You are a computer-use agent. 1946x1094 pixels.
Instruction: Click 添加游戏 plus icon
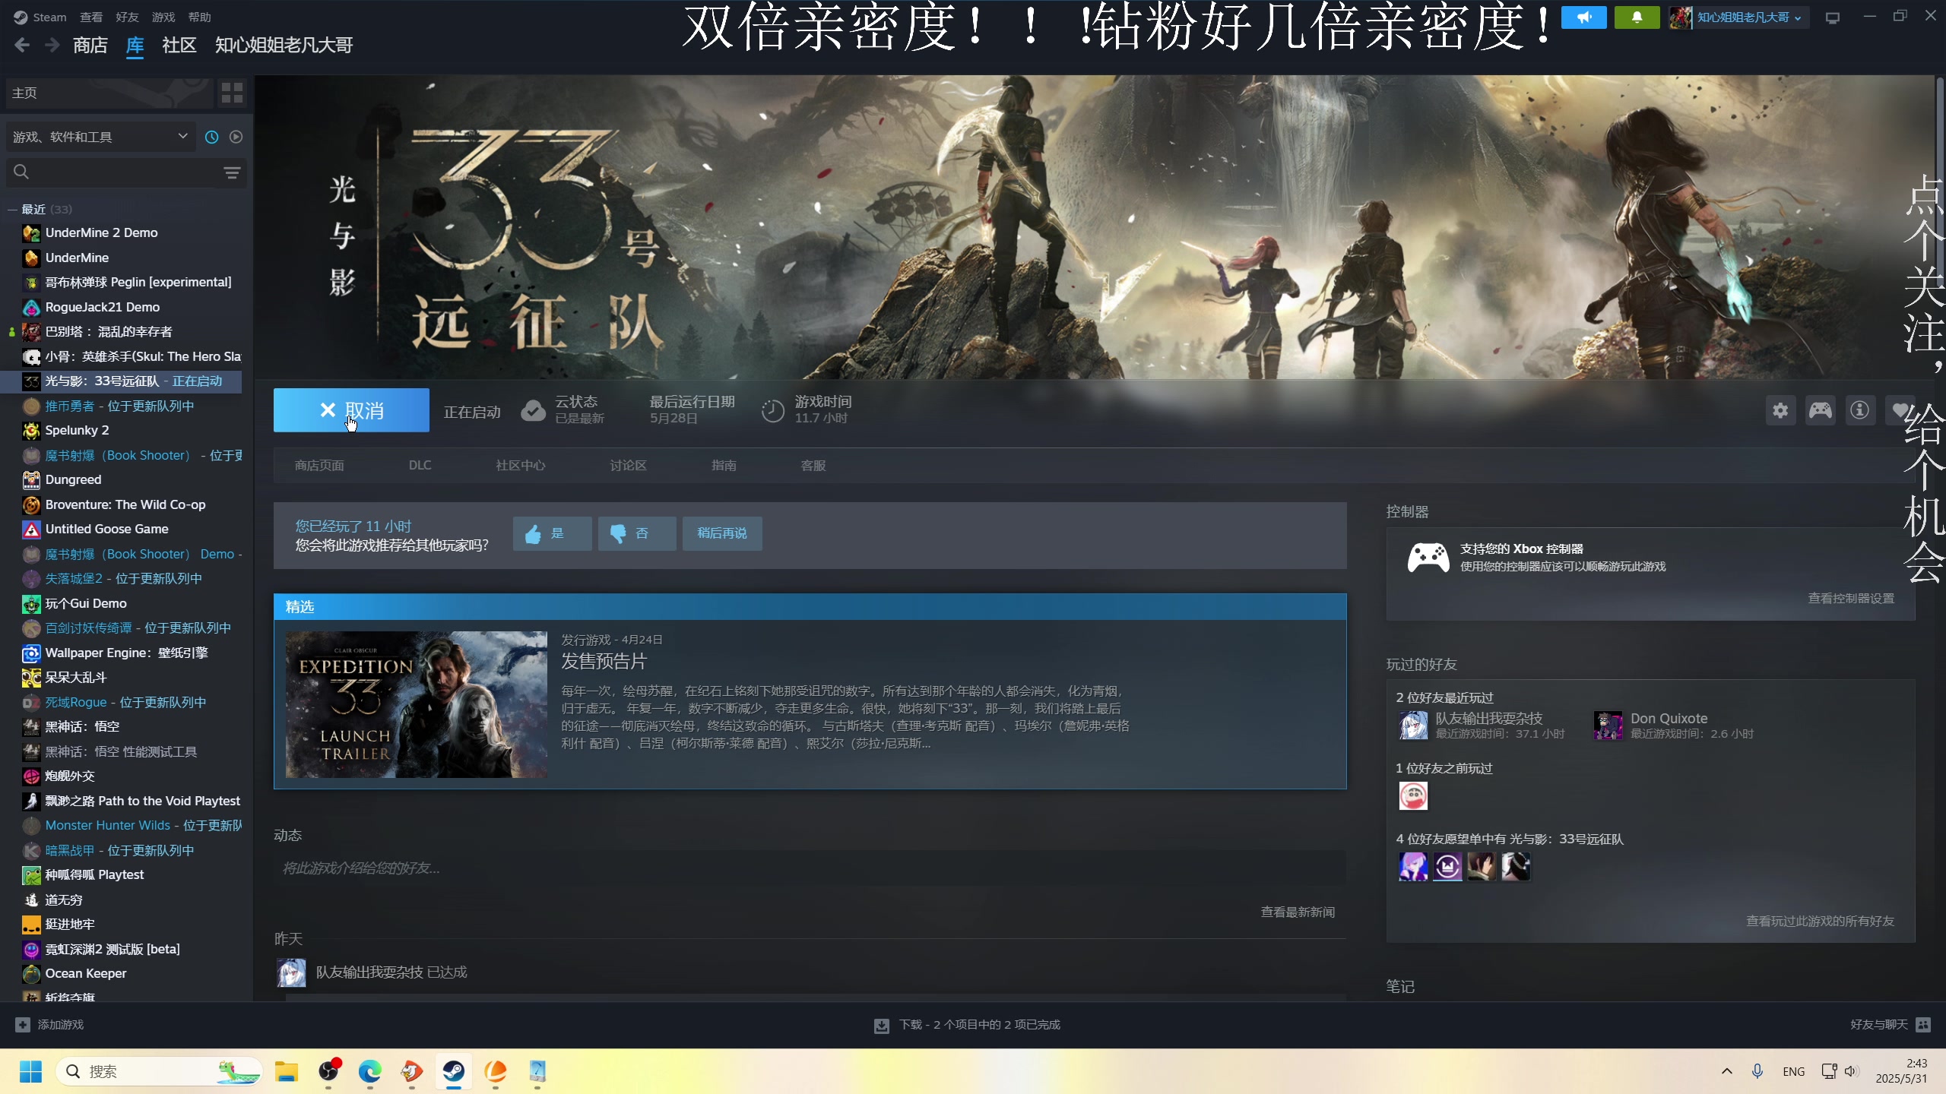coord(23,1025)
